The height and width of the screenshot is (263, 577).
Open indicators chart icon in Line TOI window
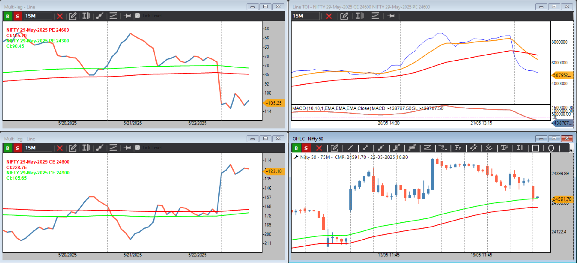pyautogui.click(x=375, y=16)
